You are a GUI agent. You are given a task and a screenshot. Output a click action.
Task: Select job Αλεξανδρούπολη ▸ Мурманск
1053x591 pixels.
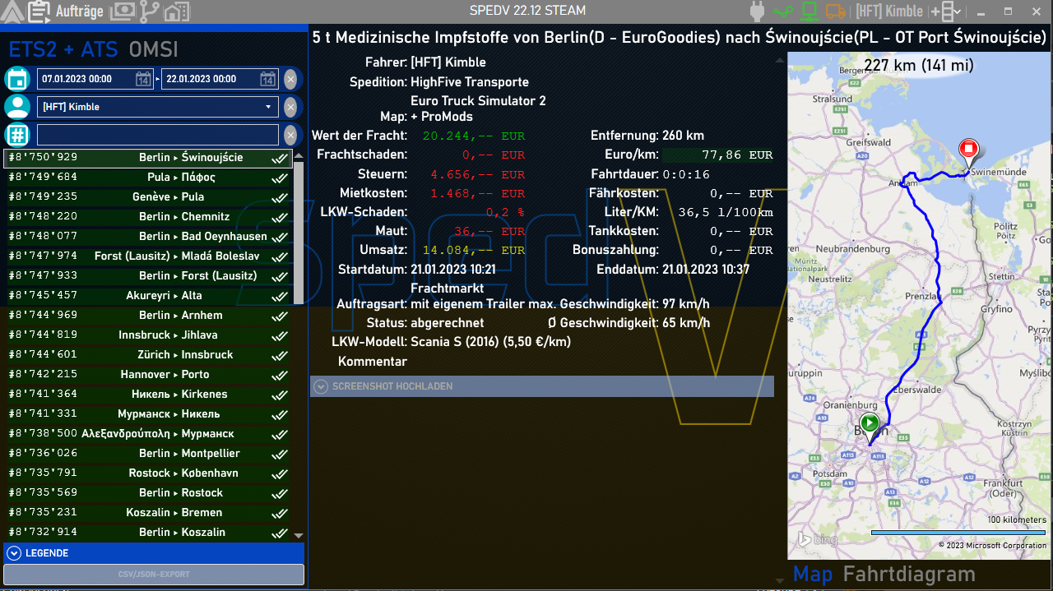coord(148,434)
